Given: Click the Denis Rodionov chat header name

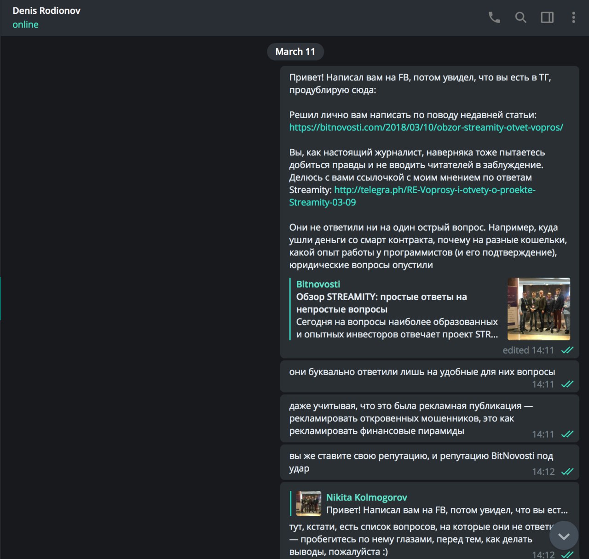Looking at the screenshot, I should pos(46,11).
